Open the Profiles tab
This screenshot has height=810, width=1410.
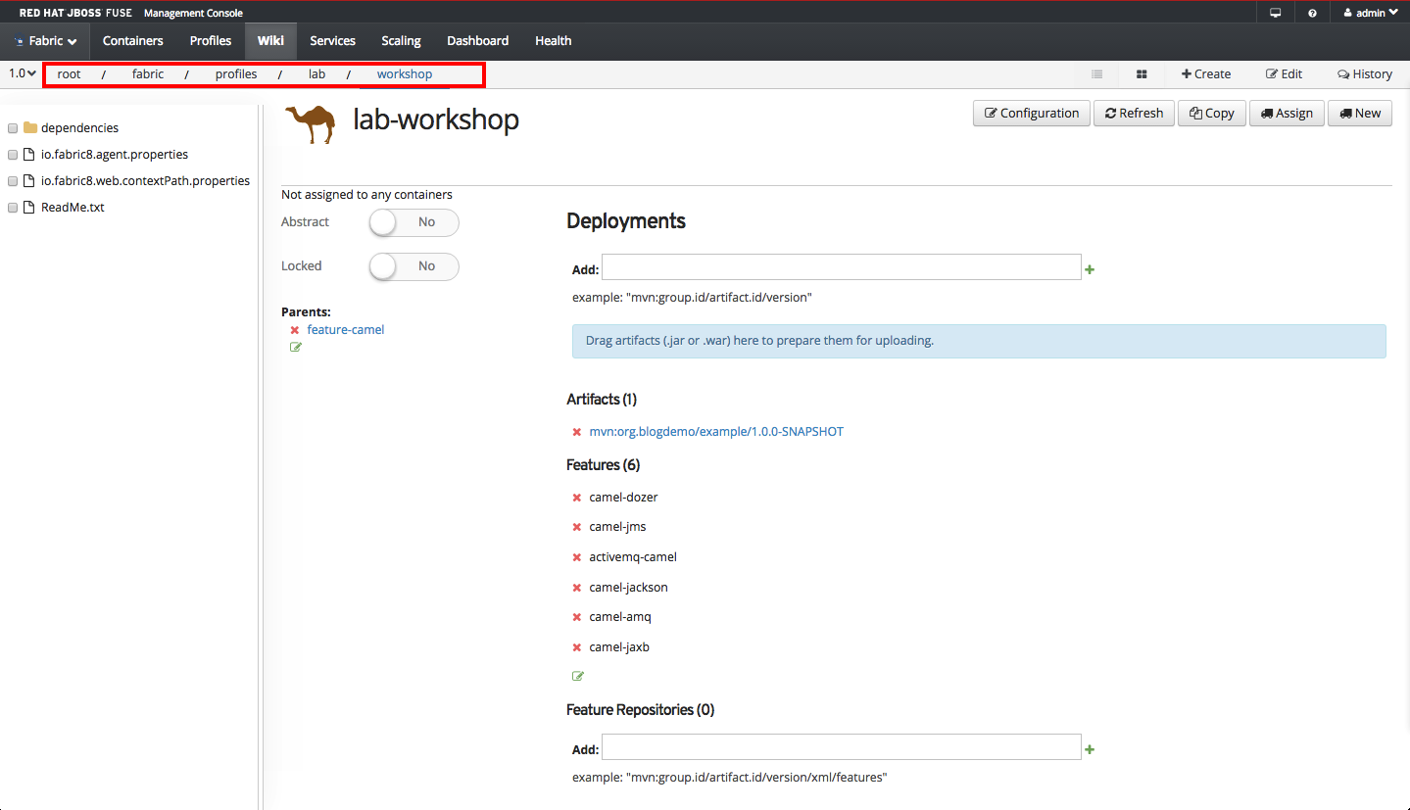211,41
